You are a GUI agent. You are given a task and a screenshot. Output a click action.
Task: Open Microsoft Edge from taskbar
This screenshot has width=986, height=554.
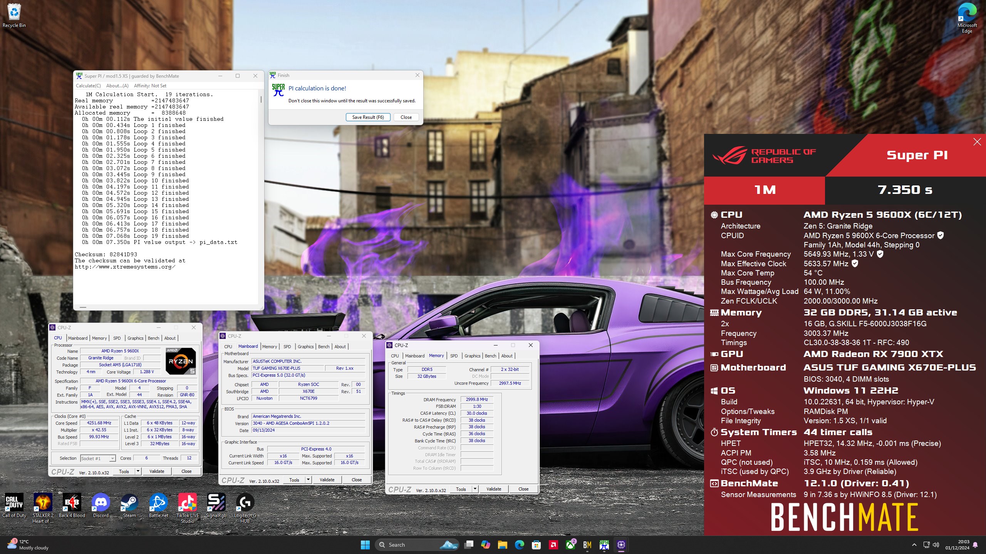click(520, 545)
